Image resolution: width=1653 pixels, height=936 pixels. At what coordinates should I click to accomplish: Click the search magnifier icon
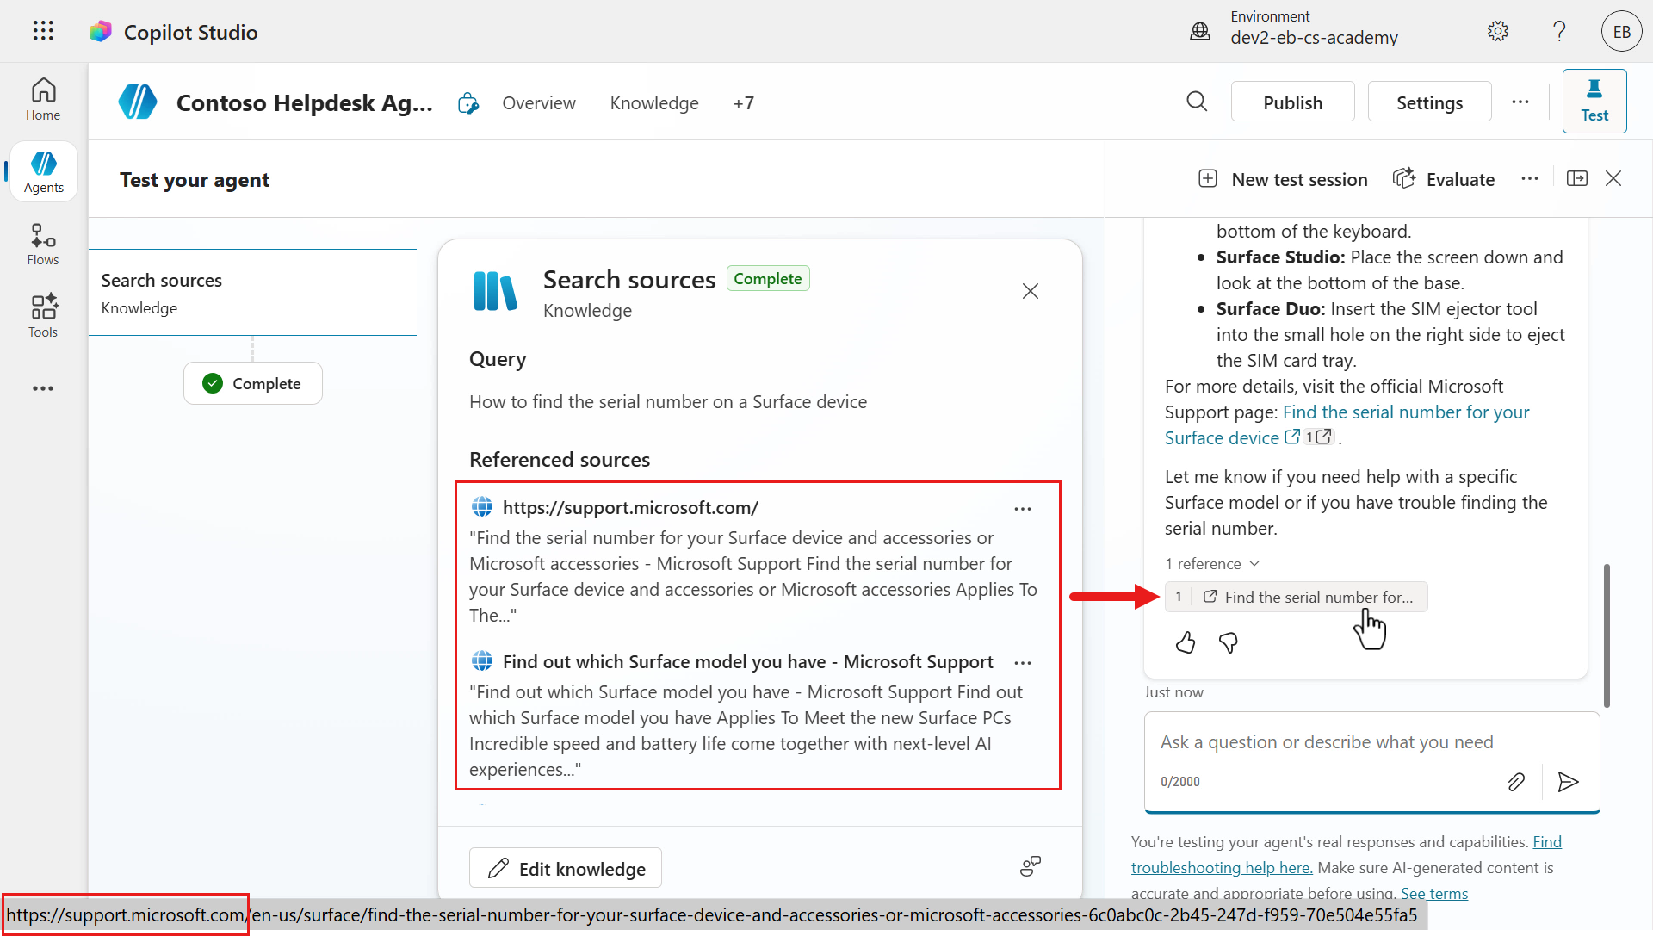tap(1197, 102)
